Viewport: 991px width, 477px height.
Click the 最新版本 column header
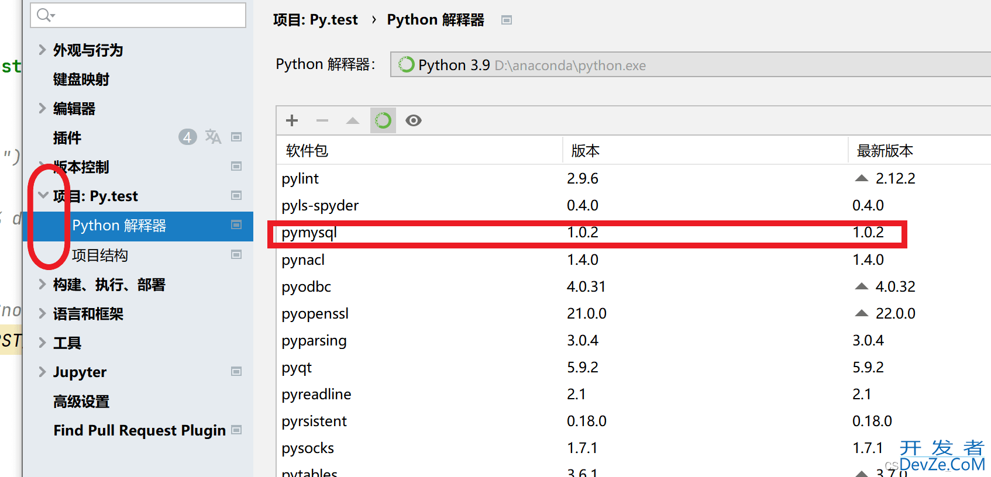(885, 151)
